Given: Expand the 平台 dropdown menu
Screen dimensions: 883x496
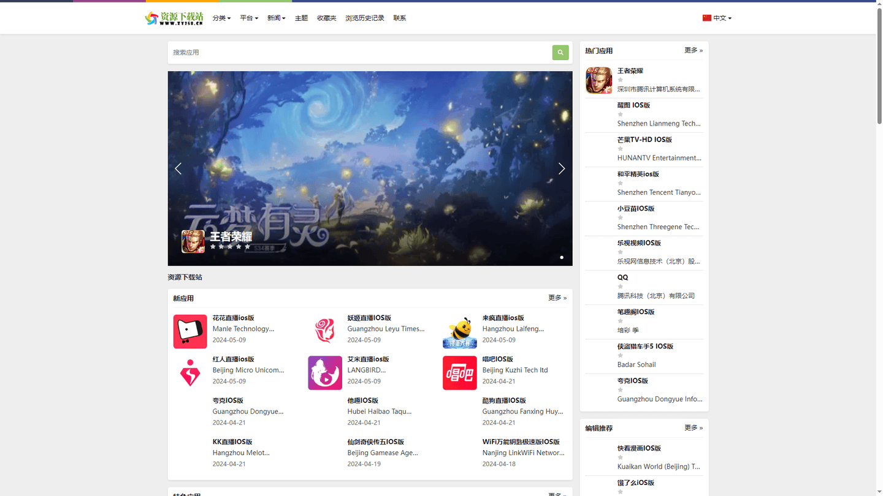Looking at the screenshot, I should pos(249,18).
